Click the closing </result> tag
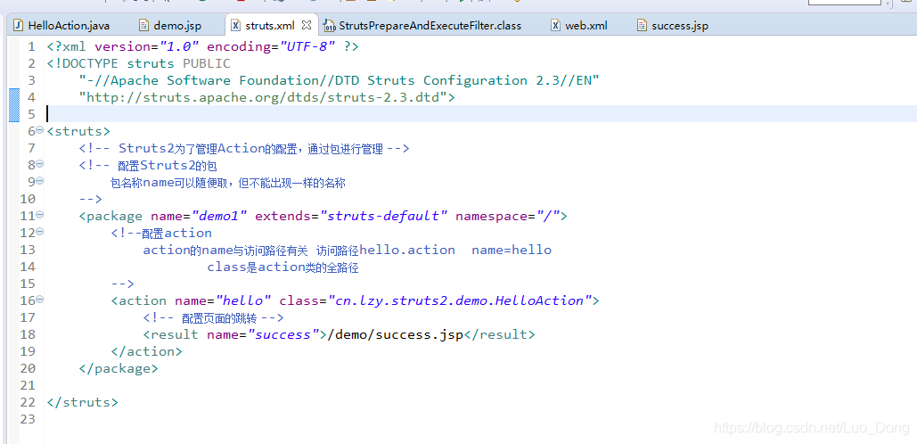Image resolution: width=917 pixels, height=444 pixels. point(499,334)
